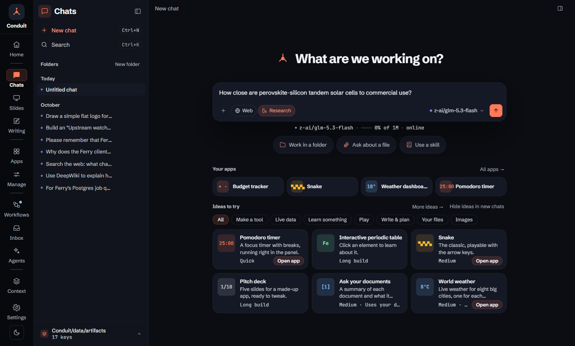This screenshot has width=575, height=346.
Task: Open Workflows in the sidebar
Action: pos(16,209)
